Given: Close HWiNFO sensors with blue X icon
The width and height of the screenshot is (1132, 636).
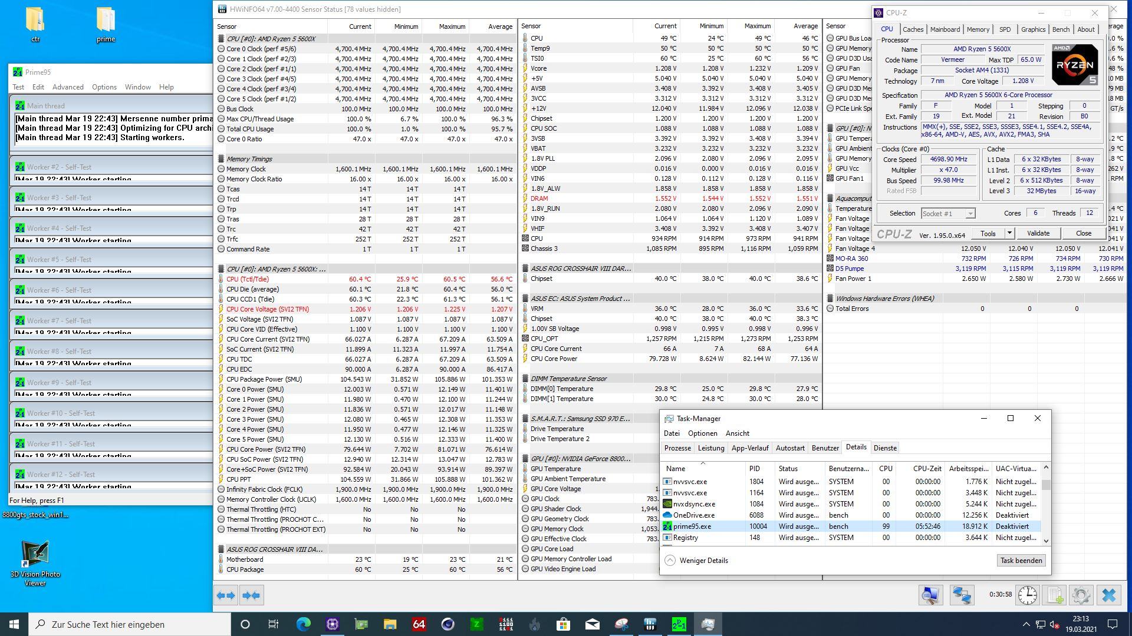Looking at the screenshot, I should [x=1109, y=595].
